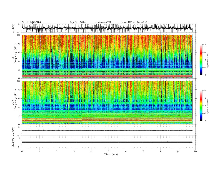Click the ch.3 flat waveform trace

[x=107, y=130]
